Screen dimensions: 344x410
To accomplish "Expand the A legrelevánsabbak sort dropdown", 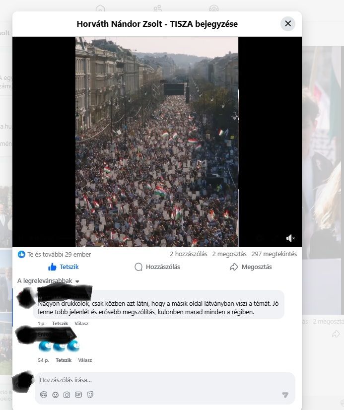I will point(48,281).
